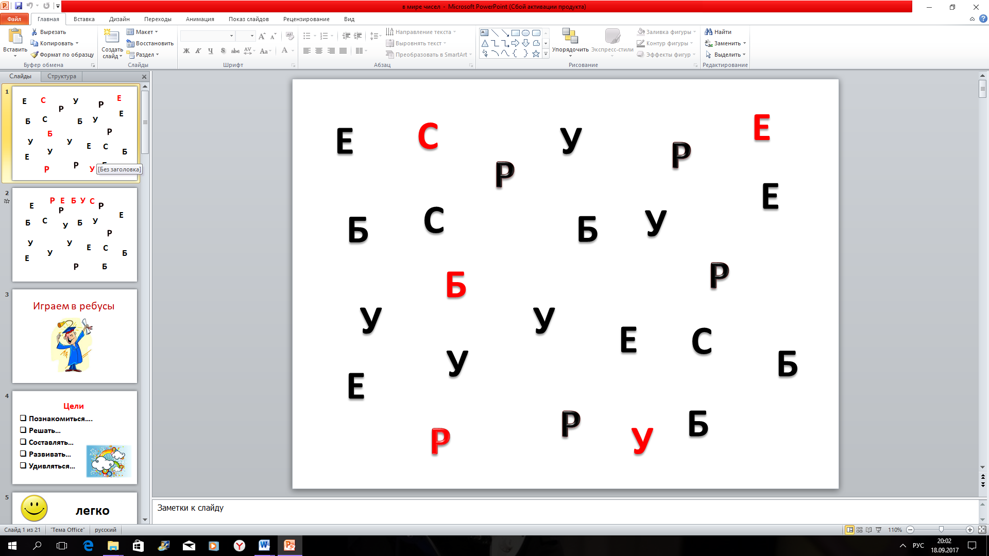989x556 pixels.
Task: Click the zoom slider handle
Action: click(x=941, y=530)
